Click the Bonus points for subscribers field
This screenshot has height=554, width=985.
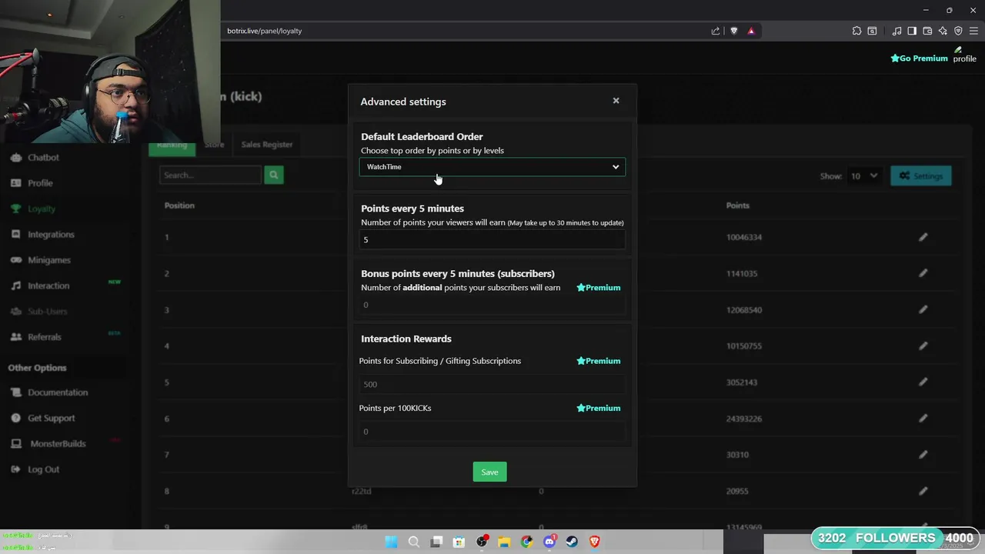click(492, 305)
